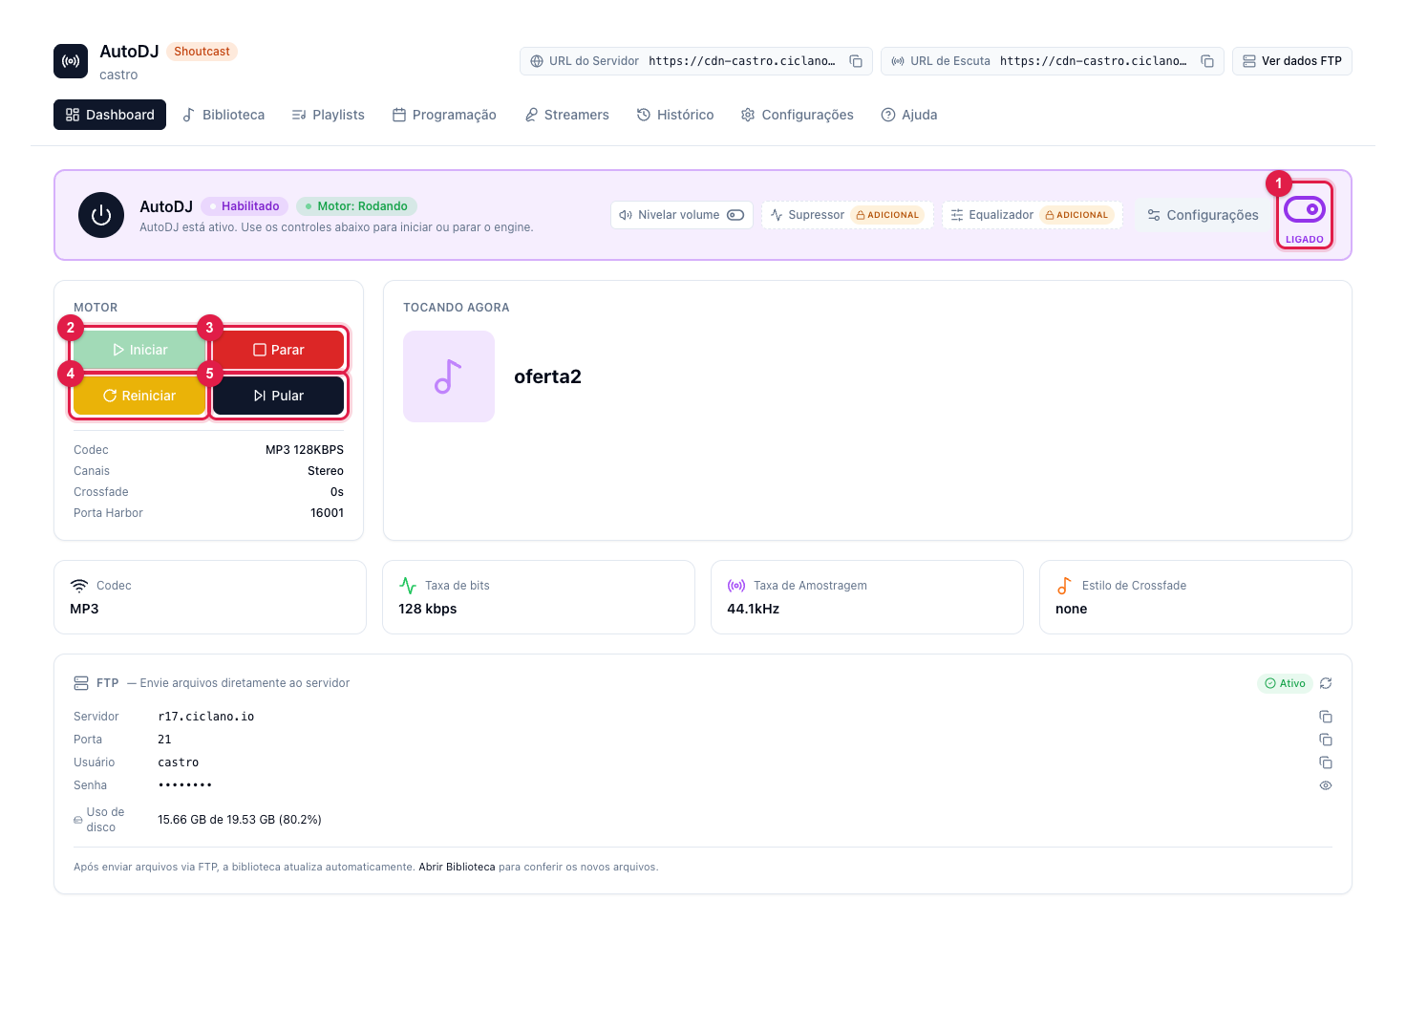Viewport: 1406px width, 1009px height.
Task: Click the Habilitado status badge
Action: point(245,206)
